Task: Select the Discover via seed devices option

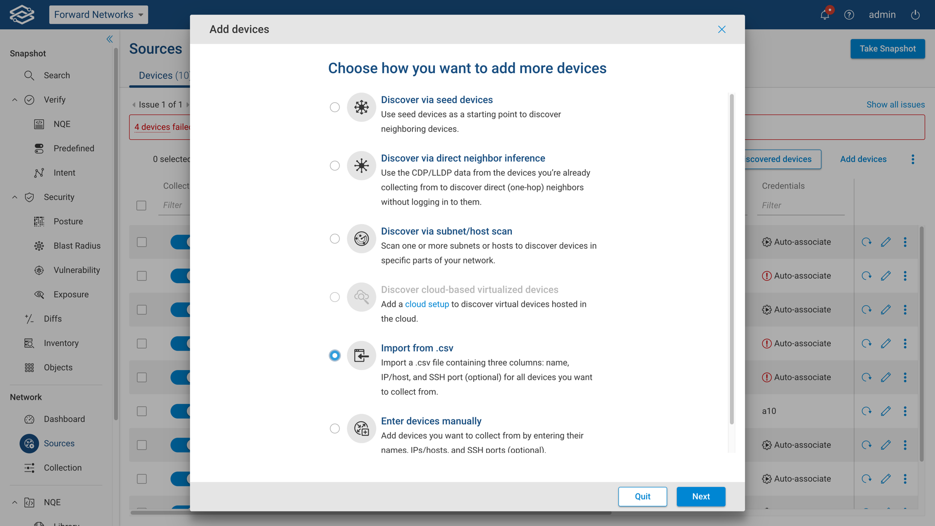Action: (x=335, y=107)
